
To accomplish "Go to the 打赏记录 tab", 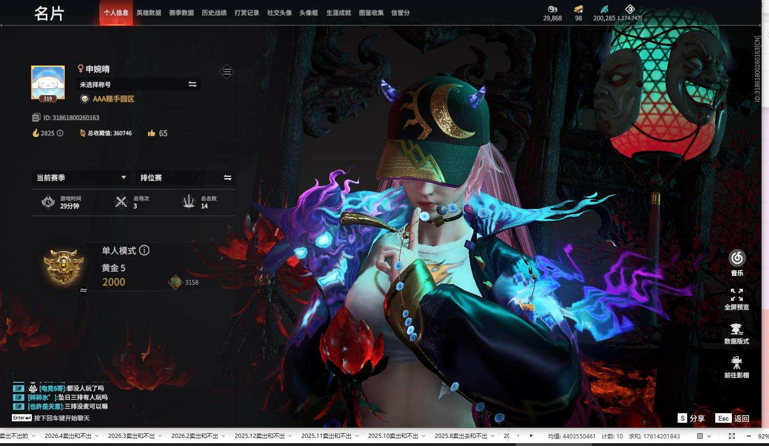I will 246,13.
